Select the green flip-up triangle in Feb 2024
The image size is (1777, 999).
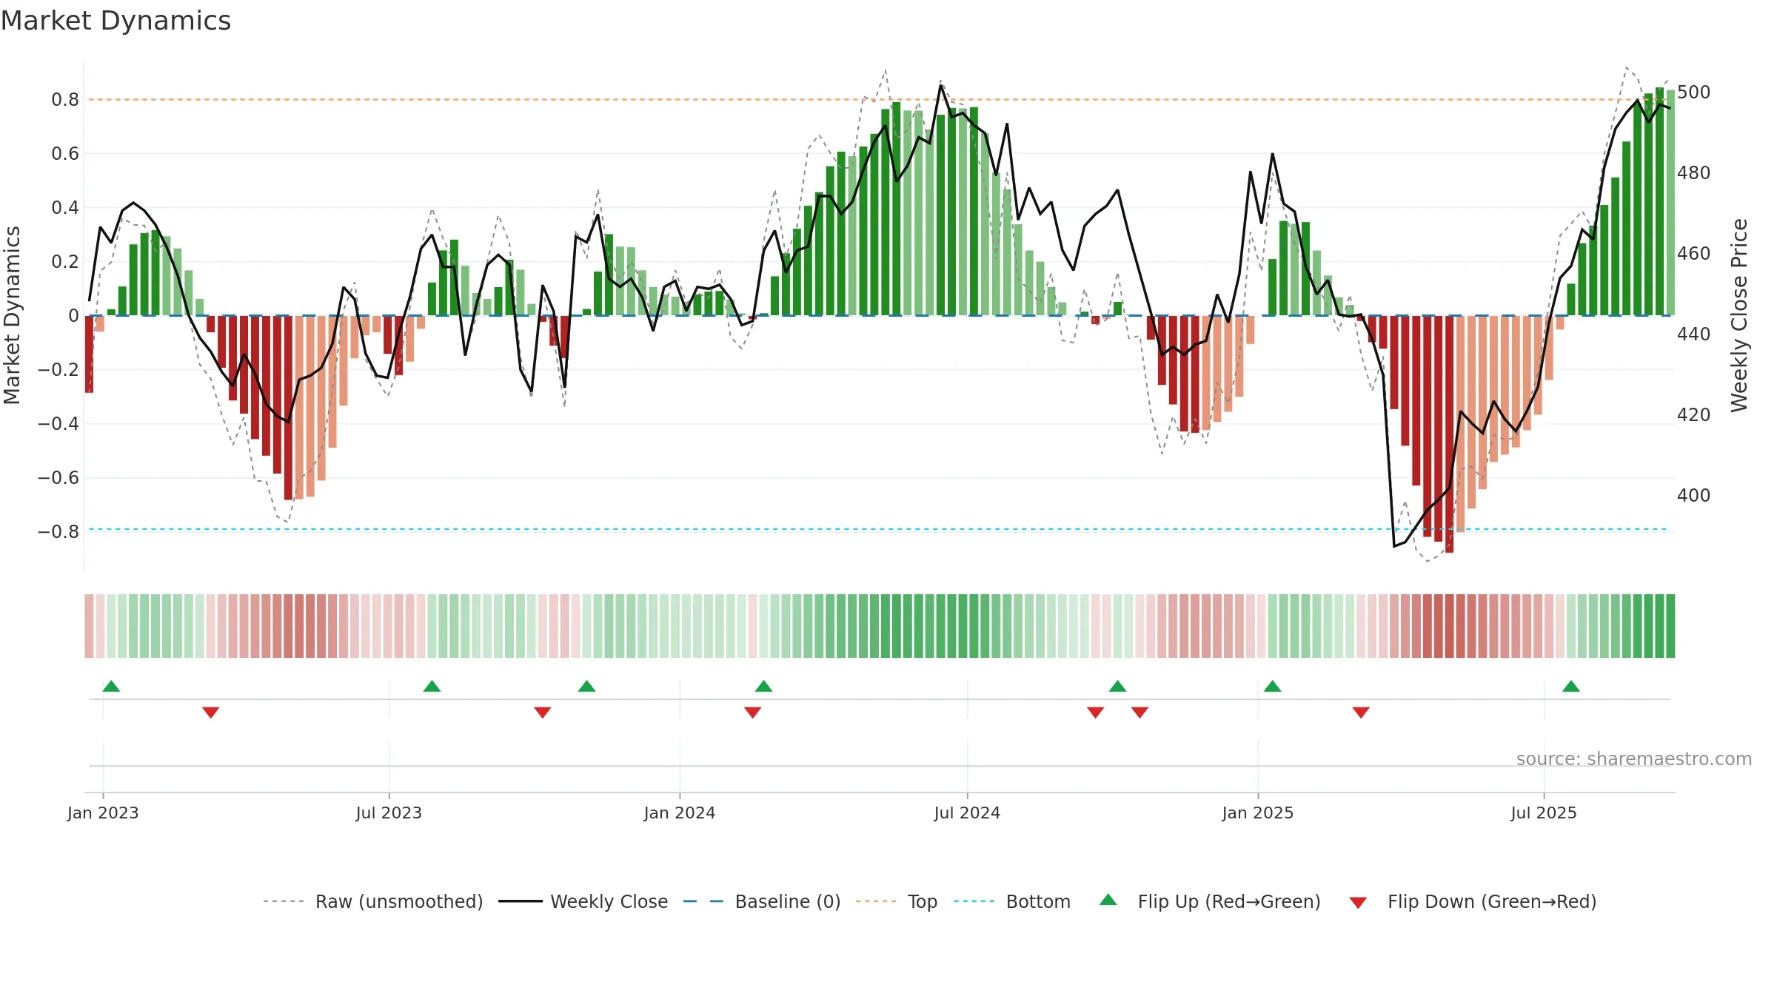(x=763, y=687)
